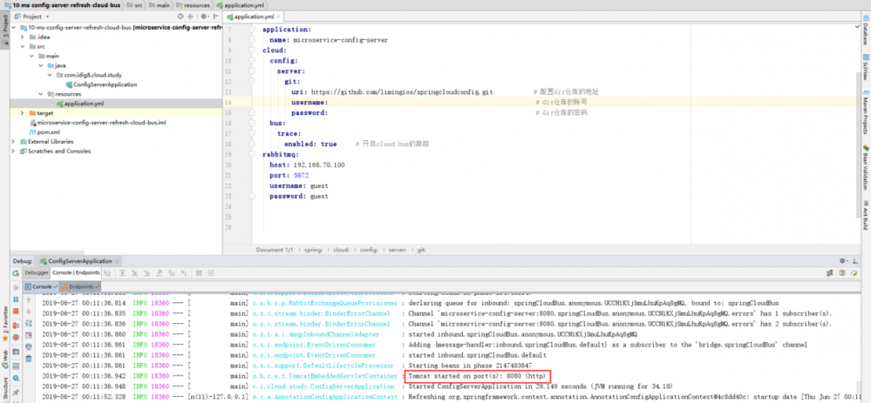Image resolution: width=871 pixels, height=403 pixels.
Task: Click Scroll from Source target icon
Action: point(180,17)
